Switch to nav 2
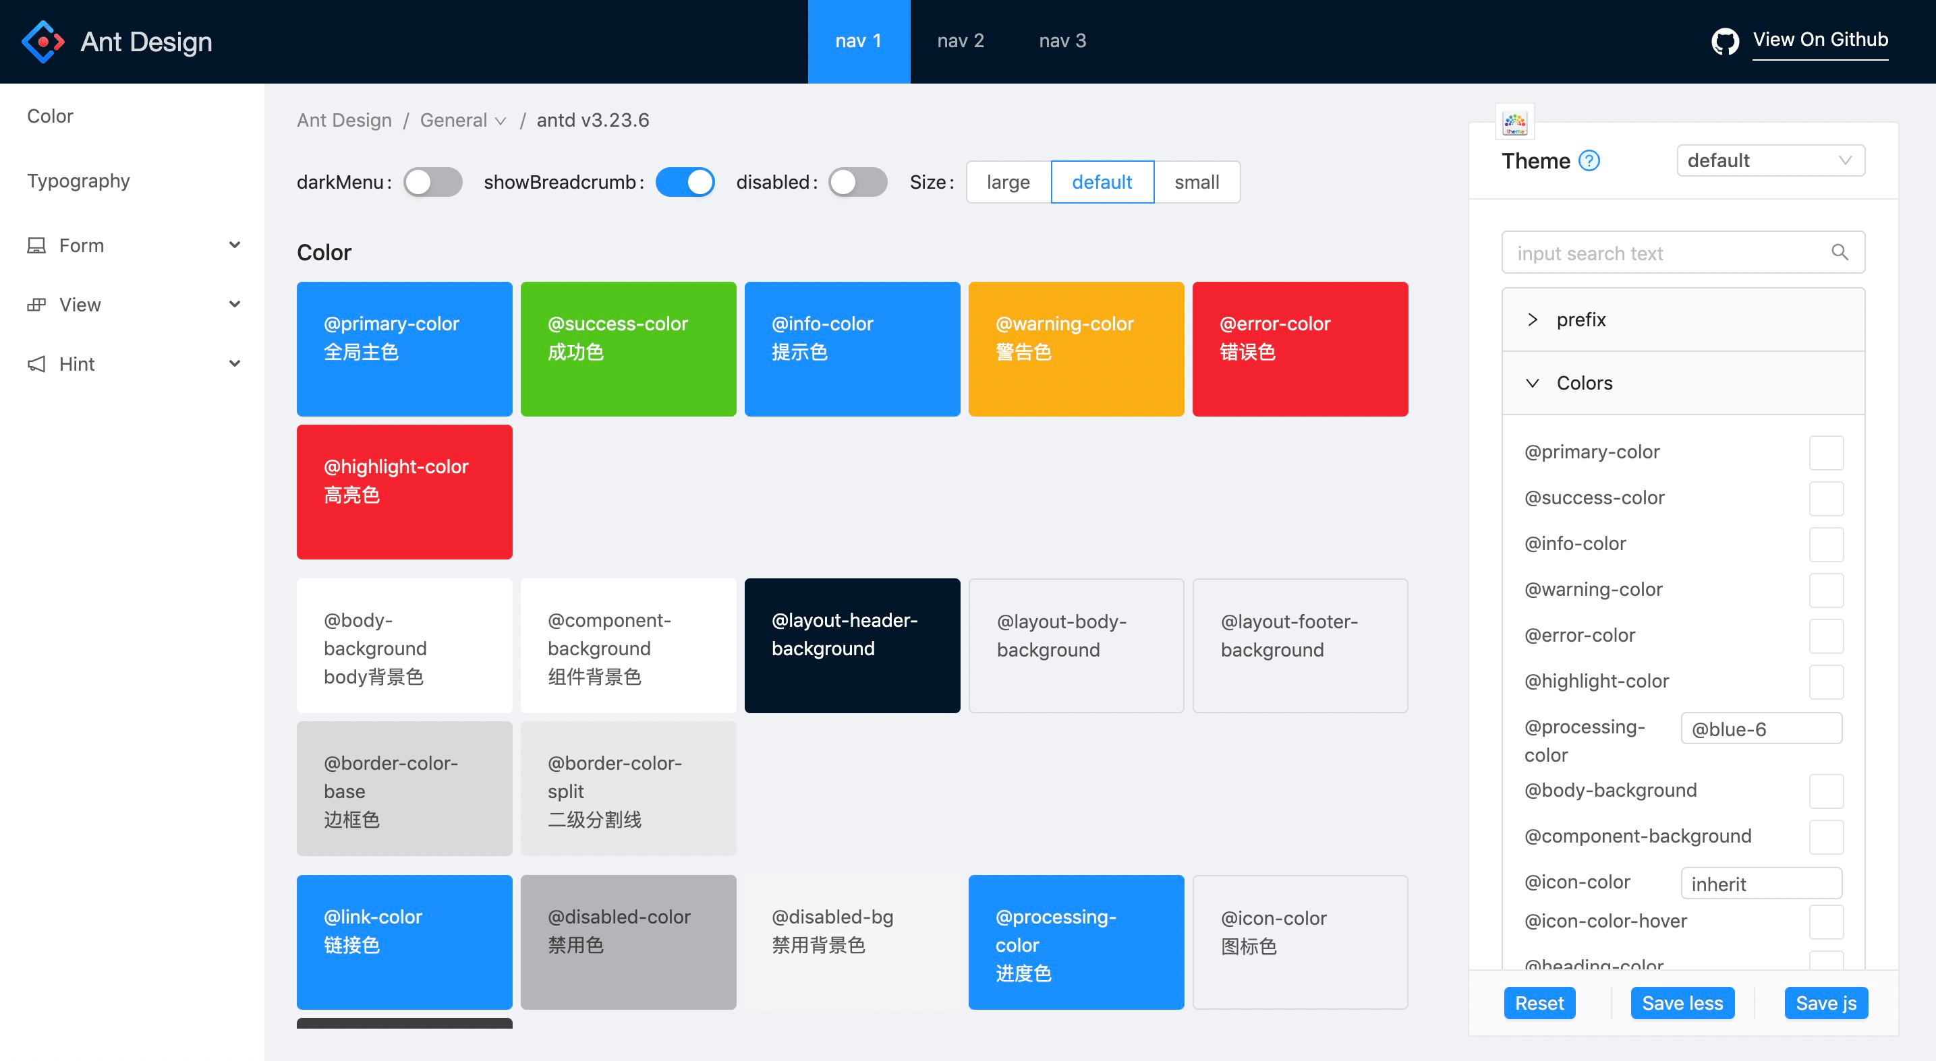The height and width of the screenshot is (1061, 1936). tap(961, 40)
